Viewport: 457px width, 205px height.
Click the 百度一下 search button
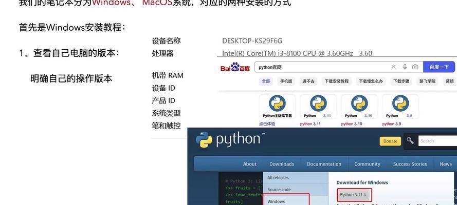(438, 67)
